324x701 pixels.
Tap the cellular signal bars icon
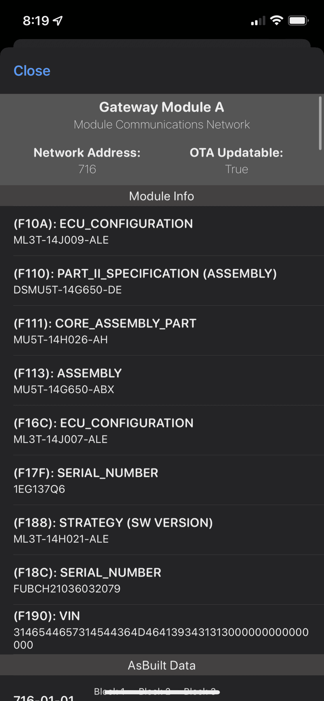click(258, 21)
